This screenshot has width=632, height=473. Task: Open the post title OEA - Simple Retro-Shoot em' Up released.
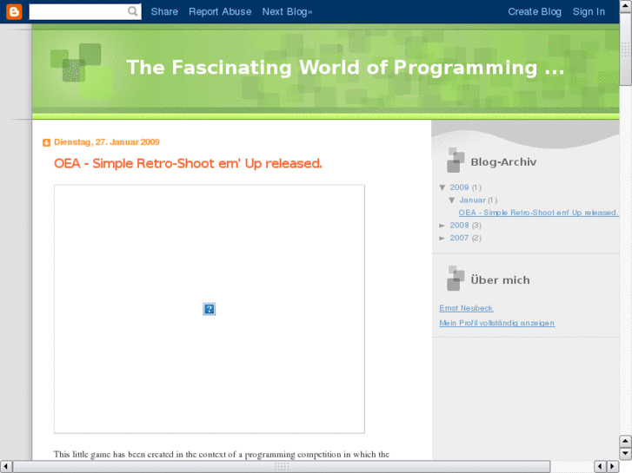(188, 163)
